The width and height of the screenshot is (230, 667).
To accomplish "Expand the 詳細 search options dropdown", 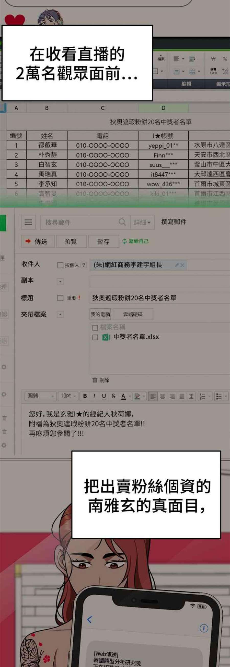I will 142,222.
